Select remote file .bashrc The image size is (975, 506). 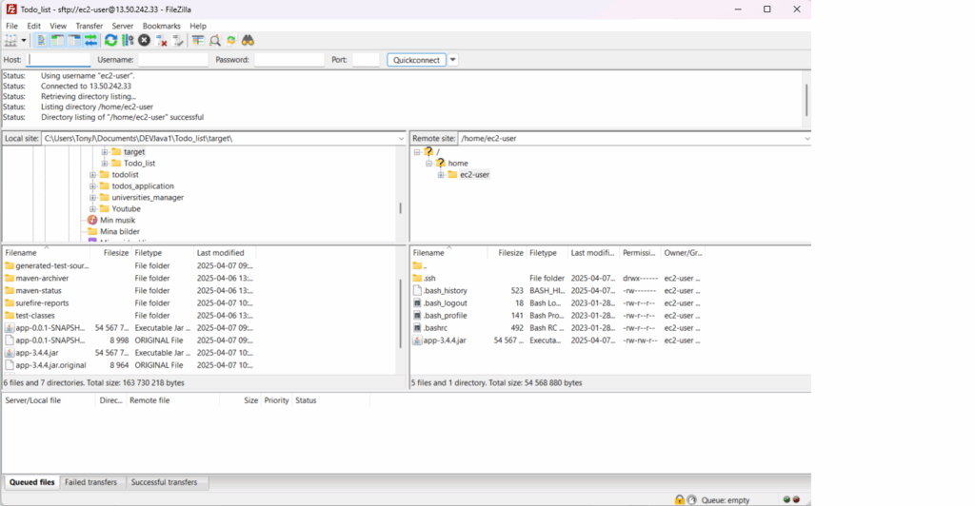tap(435, 328)
